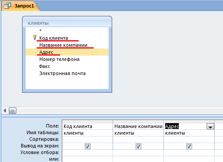The image size is (223, 162).
Task: Click Поле cell containing Код клиента
Action: click(87, 126)
